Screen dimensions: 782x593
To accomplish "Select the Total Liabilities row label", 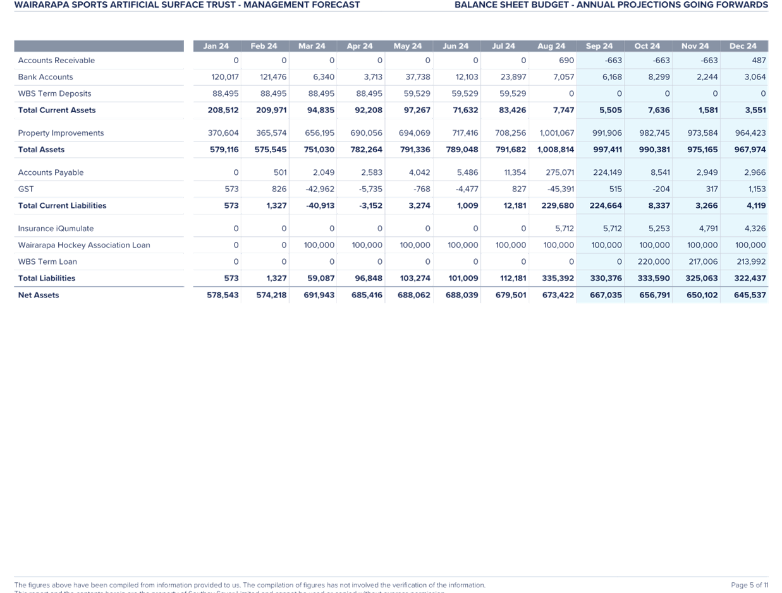I will click(46, 278).
